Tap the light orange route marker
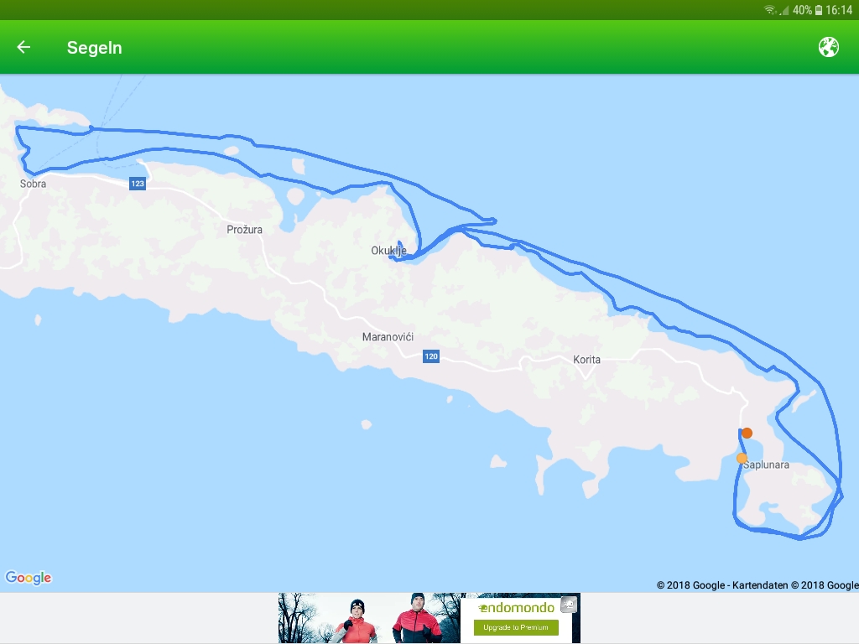Image resolution: width=859 pixels, height=644 pixels. click(x=742, y=458)
